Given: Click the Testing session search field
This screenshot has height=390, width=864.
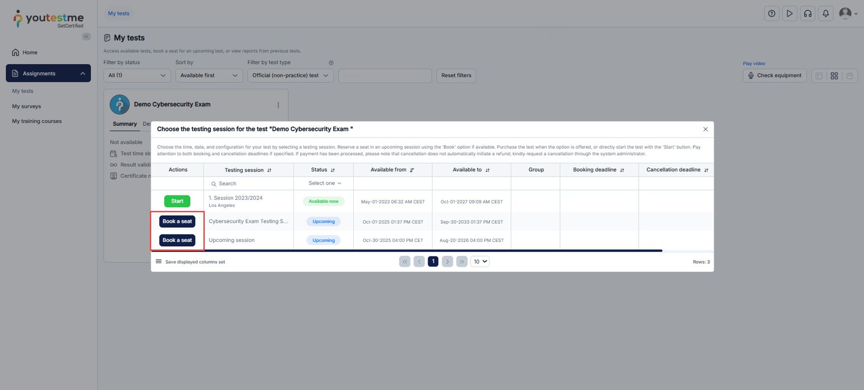Looking at the screenshot, I should [251, 184].
